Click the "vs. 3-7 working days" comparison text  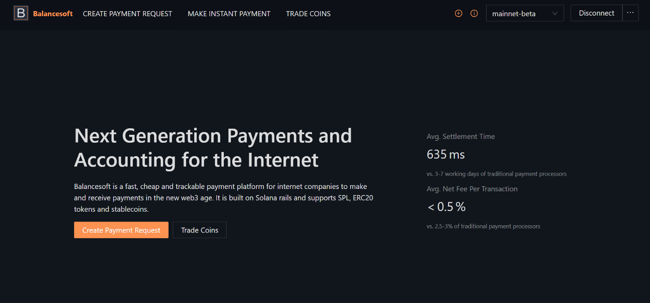tap(496, 174)
